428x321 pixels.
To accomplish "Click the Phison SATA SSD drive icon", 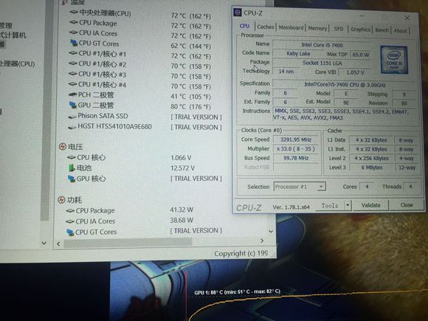I will (x=72, y=117).
